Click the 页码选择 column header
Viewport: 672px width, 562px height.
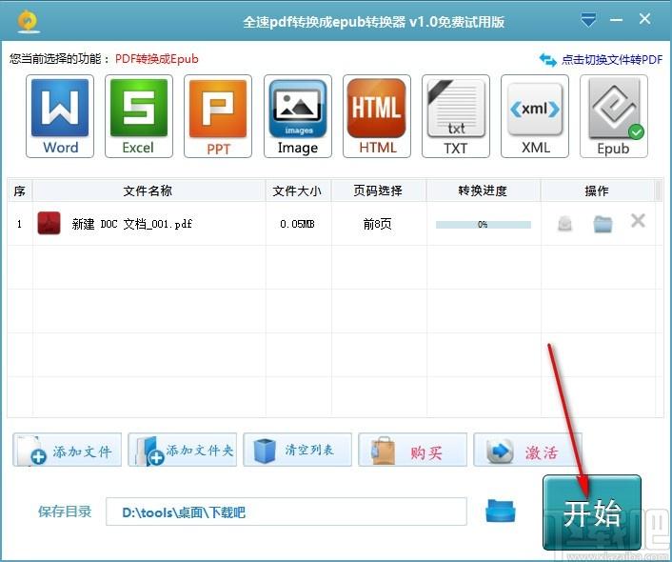pyautogui.click(x=379, y=191)
